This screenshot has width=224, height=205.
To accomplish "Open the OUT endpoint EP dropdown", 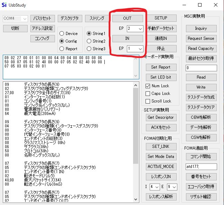I will click(x=135, y=28).
